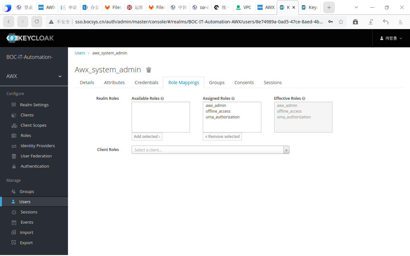
Task: Click help icon next to Available Roles
Action: (162, 99)
